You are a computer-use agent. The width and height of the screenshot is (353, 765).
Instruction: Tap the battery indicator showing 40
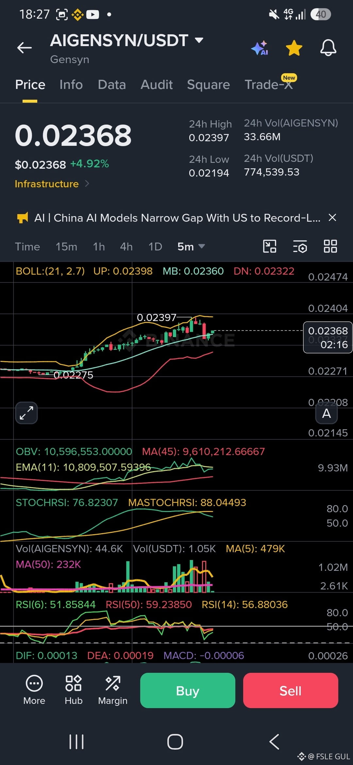click(x=321, y=14)
